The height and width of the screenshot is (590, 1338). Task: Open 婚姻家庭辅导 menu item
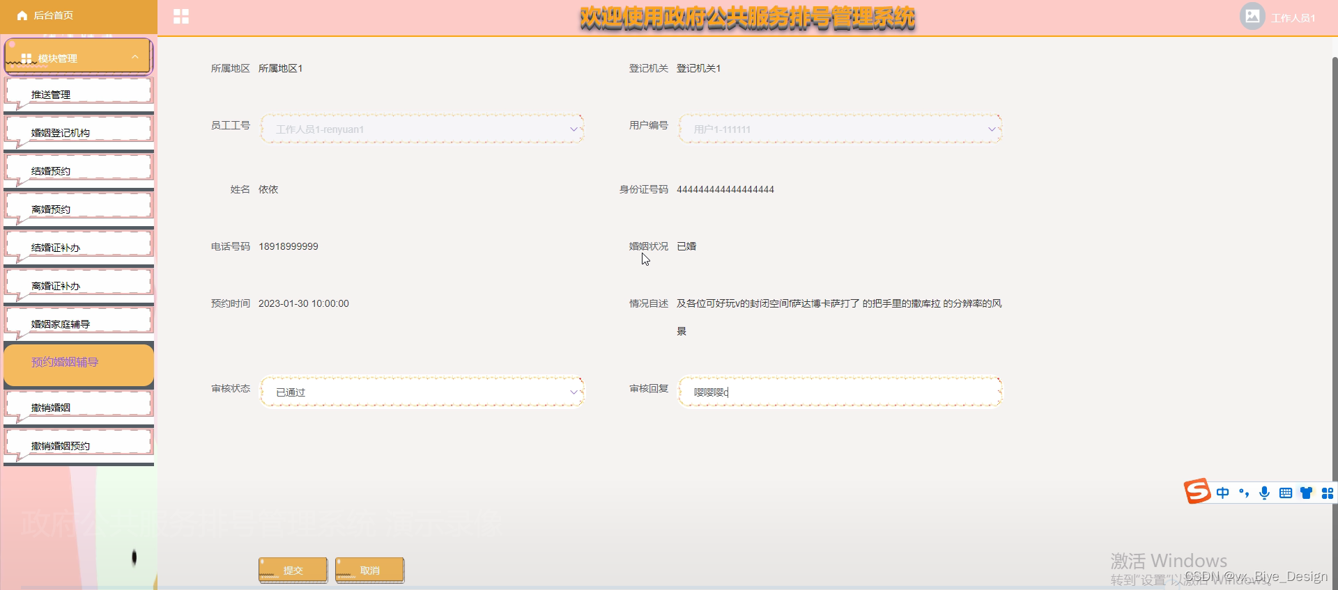(x=79, y=324)
